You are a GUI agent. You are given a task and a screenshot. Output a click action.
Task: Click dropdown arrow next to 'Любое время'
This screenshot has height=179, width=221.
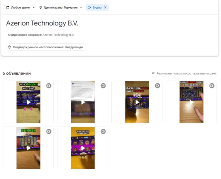(x=34, y=8)
